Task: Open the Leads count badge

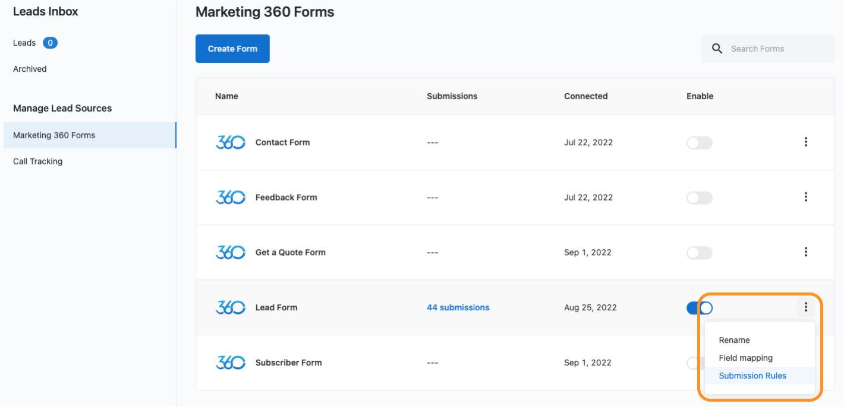Action: 50,43
